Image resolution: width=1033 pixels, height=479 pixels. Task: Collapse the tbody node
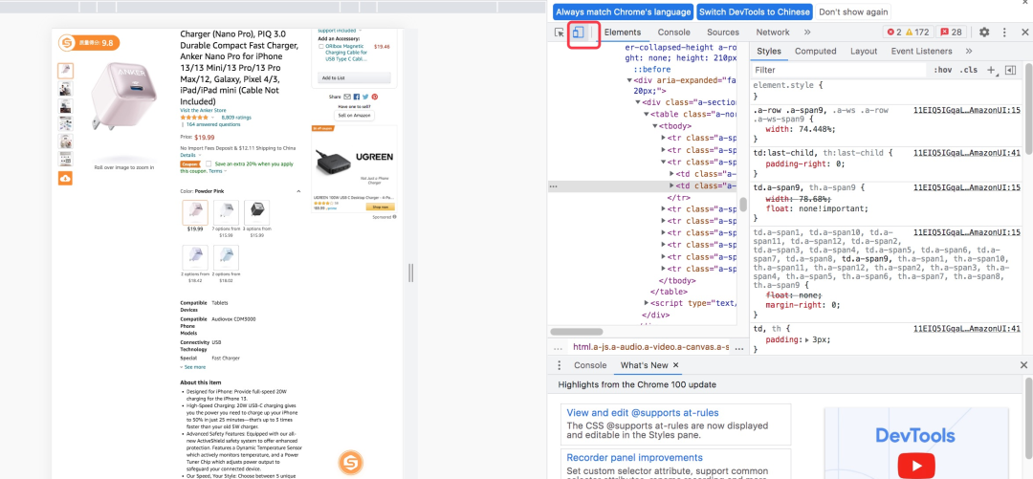click(655, 126)
